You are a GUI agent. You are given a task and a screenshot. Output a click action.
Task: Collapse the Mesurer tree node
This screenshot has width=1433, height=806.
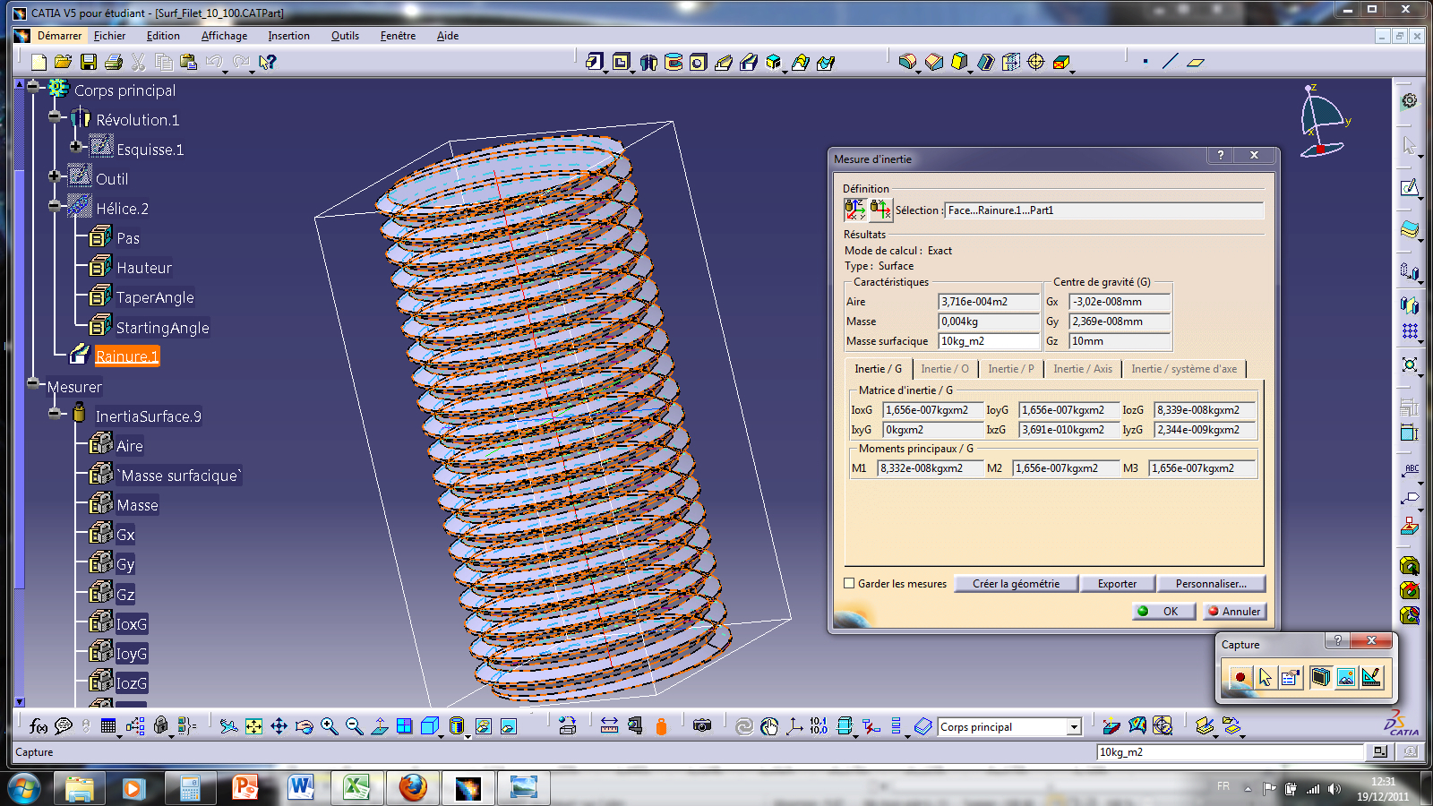point(34,384)
